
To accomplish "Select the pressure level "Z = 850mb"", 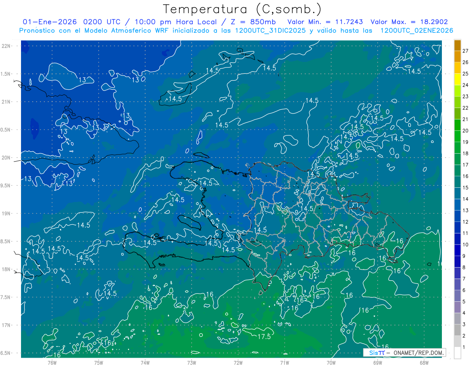I will [x=253, y=22].
